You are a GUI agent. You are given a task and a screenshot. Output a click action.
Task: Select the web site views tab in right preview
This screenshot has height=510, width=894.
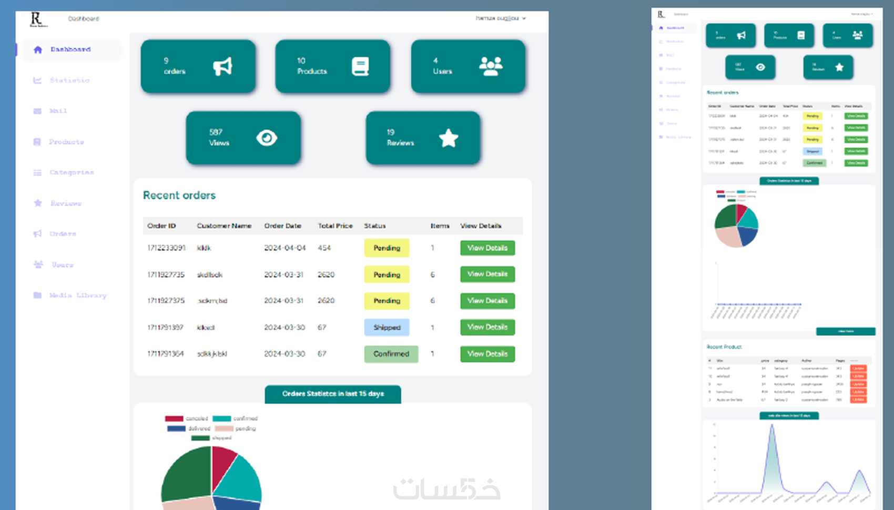[x=789, y=416]
